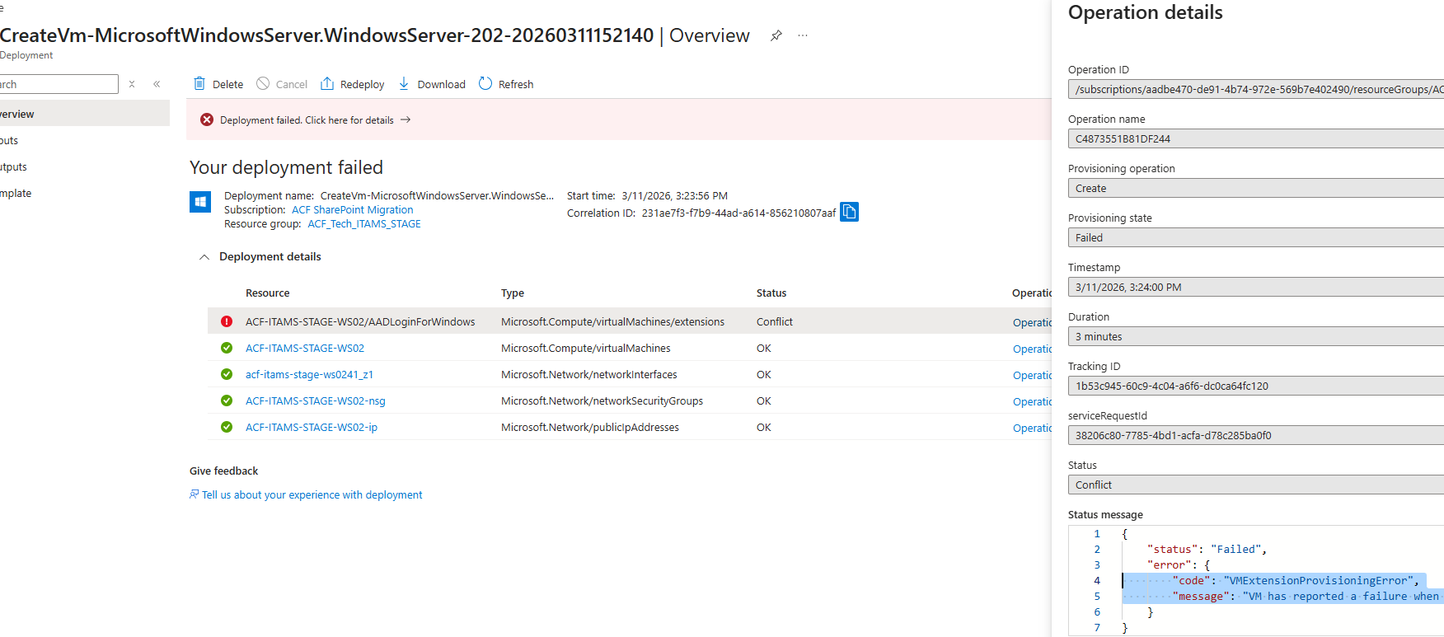Click the Redeploy button label
The height and width of the screenshot is (637, 1444).
point(362,84)
